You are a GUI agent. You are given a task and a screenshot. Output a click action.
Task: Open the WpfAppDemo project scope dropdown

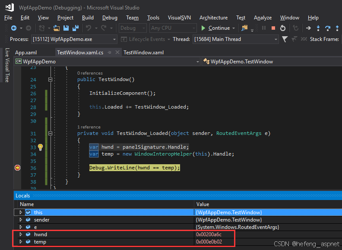point(107,62)
